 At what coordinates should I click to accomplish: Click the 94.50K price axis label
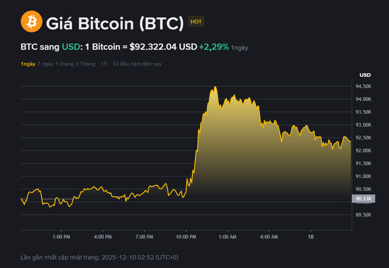click(x=364, y=86)
